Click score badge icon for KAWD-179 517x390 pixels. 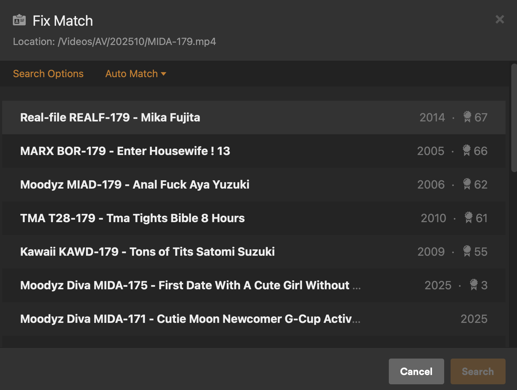tap(467, 251)
